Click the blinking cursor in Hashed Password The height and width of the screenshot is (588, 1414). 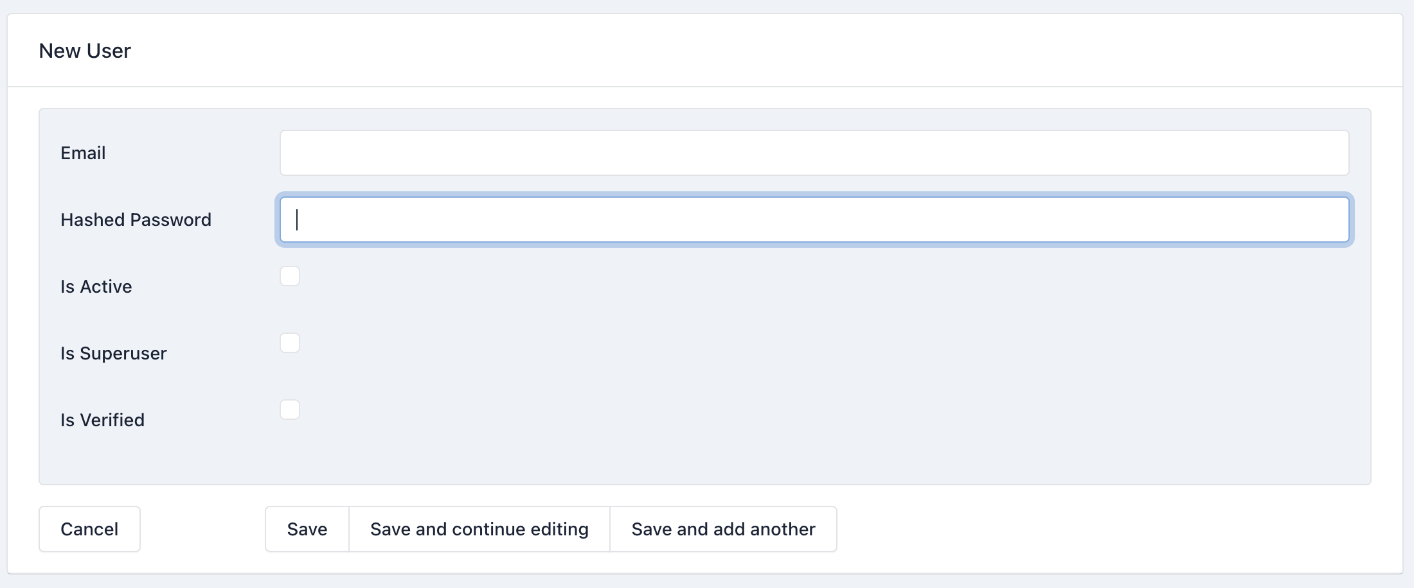pyautogui.click(x=297, y=220)
